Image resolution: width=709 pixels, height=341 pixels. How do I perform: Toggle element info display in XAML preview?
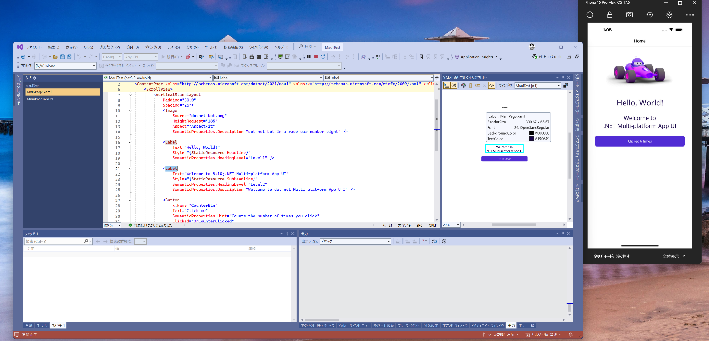pos(454,86)
